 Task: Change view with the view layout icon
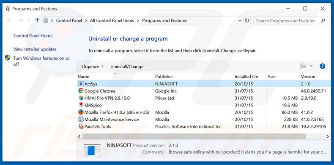[x=303, y=66]
